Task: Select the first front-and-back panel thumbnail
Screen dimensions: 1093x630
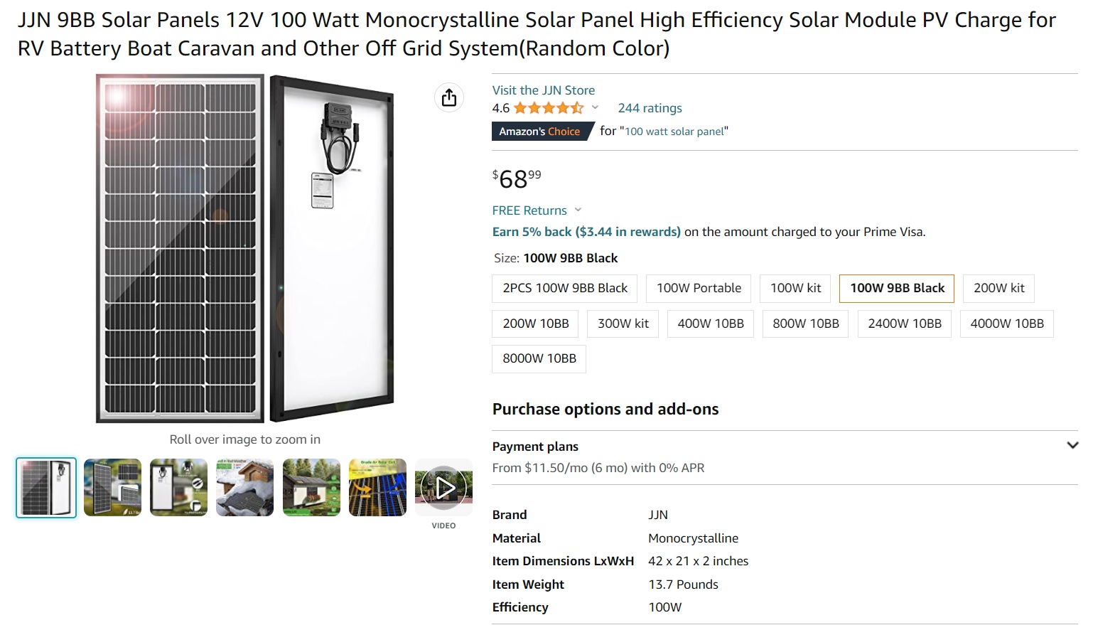Action: click(46, 488)
